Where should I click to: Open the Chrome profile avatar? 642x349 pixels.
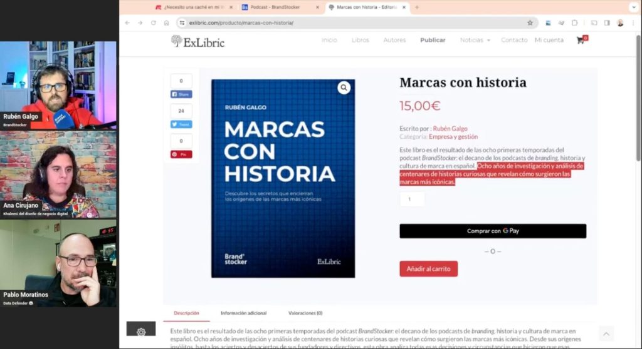[x=620, y=23]
